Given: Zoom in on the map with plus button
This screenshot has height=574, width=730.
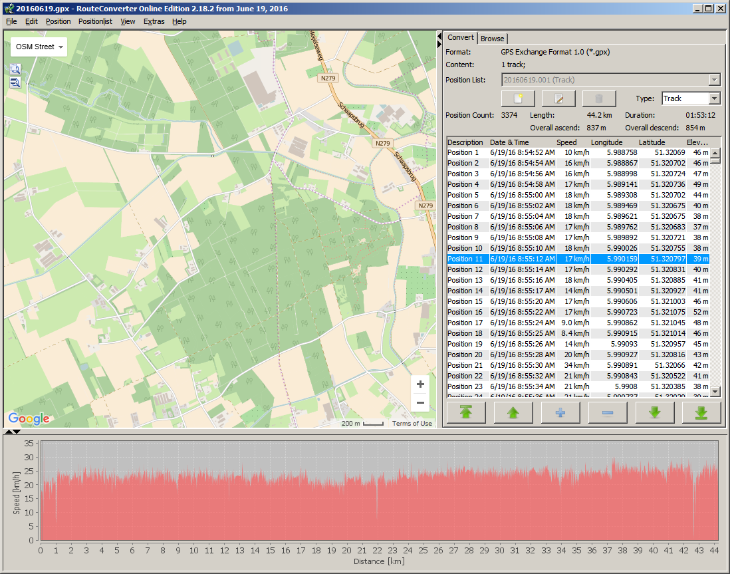Looking at the screenshot, I should [x=420, y=384].
